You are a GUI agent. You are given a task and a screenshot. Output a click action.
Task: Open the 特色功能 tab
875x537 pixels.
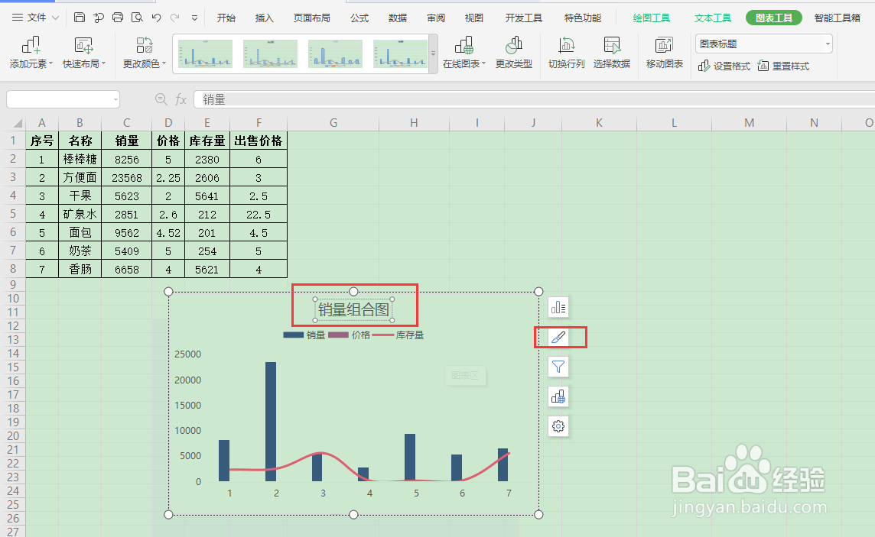pyautogui.click(x=583, y=18)
